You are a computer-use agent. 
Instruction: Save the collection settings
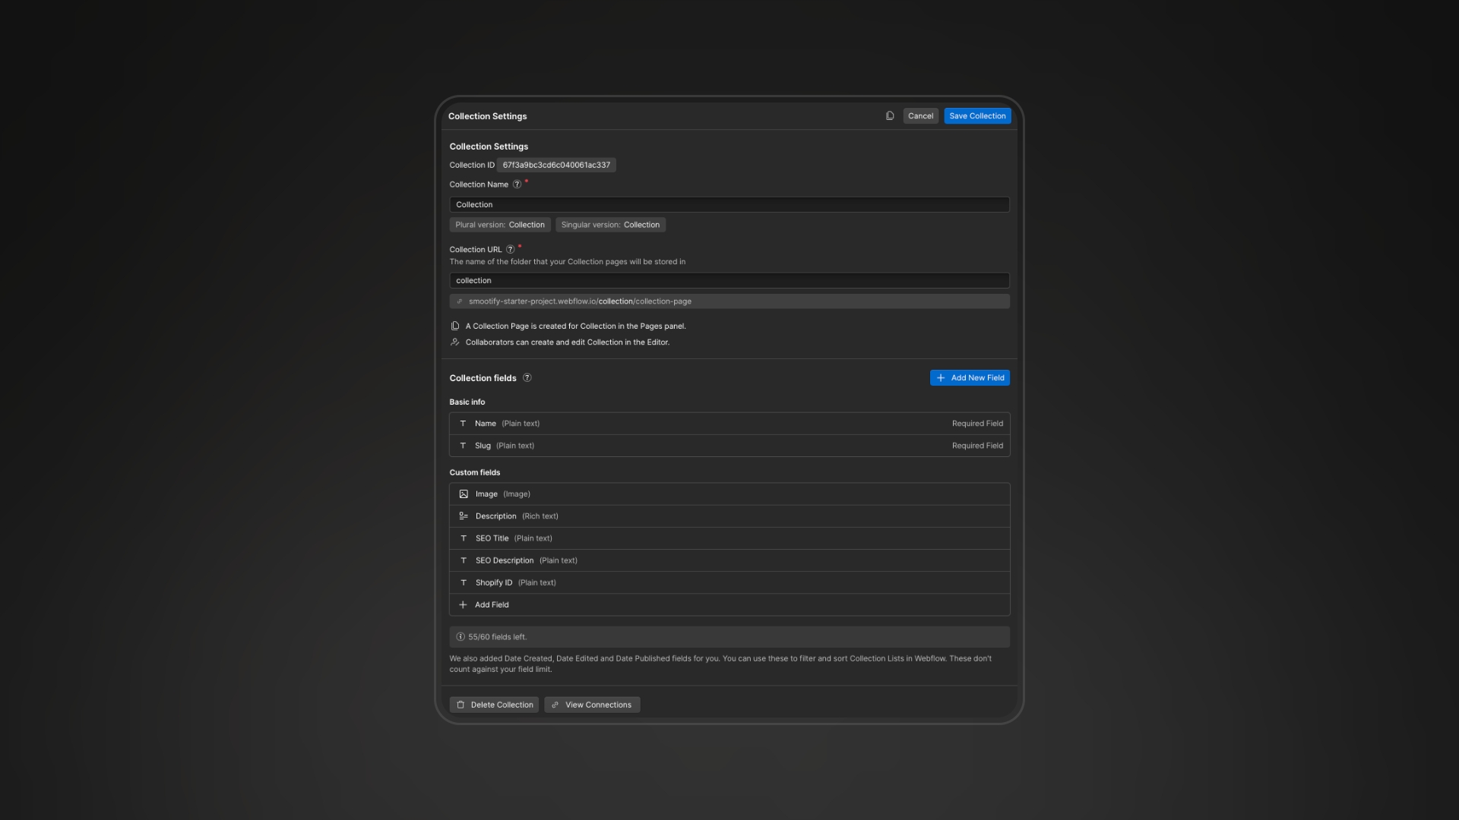coord(977,115)
